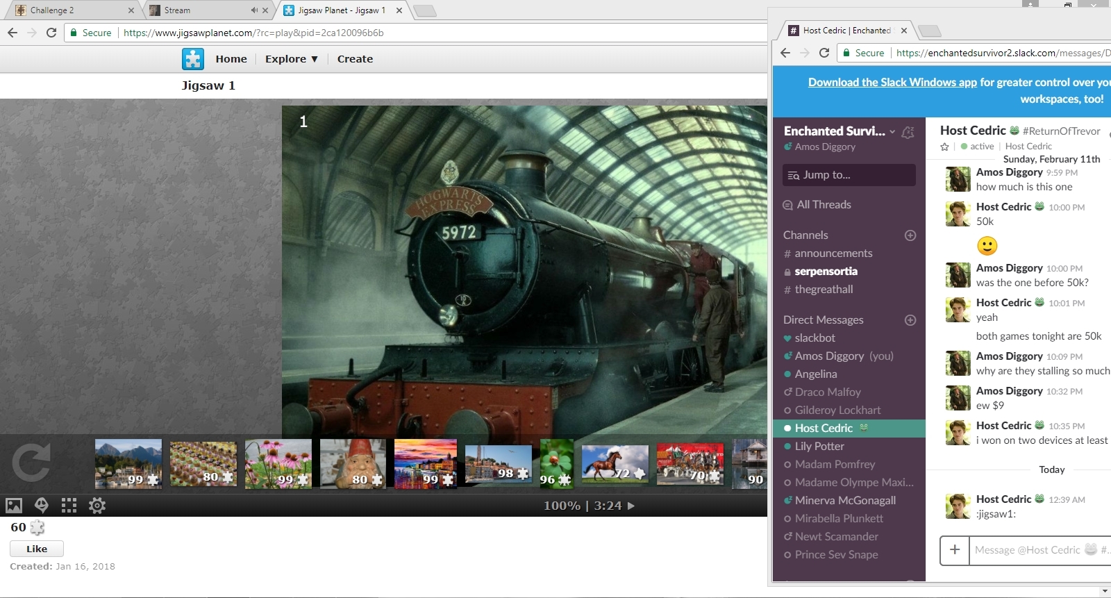Click the Host Cedric name in the conversation header

(x=973, y=131)
